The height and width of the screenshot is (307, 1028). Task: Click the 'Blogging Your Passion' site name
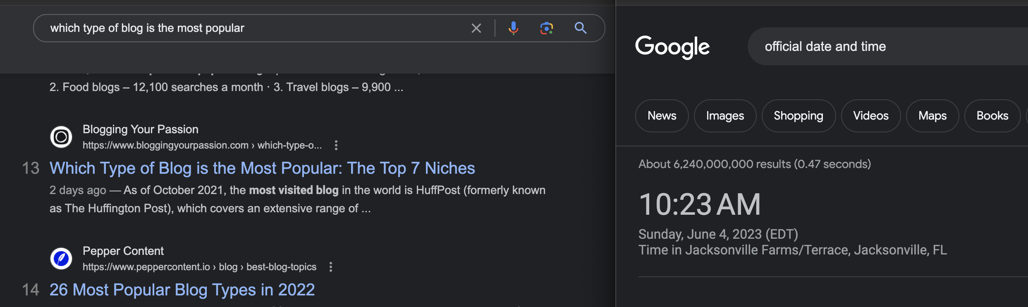click(141, 130)
